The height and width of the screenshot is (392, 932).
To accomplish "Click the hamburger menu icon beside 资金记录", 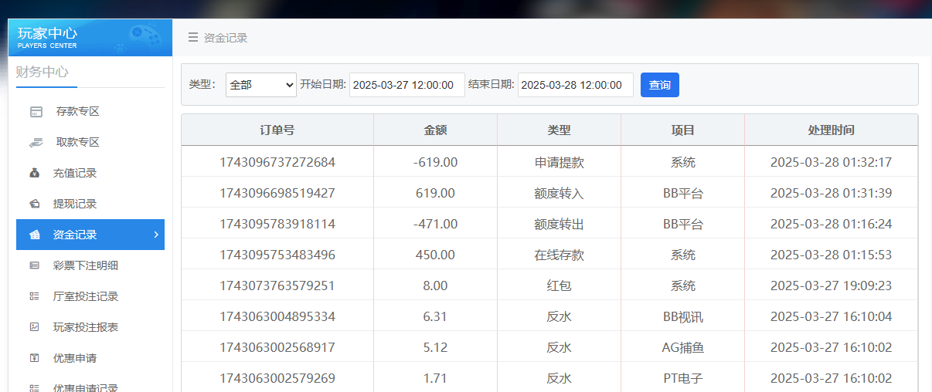I will click(192, 37).
